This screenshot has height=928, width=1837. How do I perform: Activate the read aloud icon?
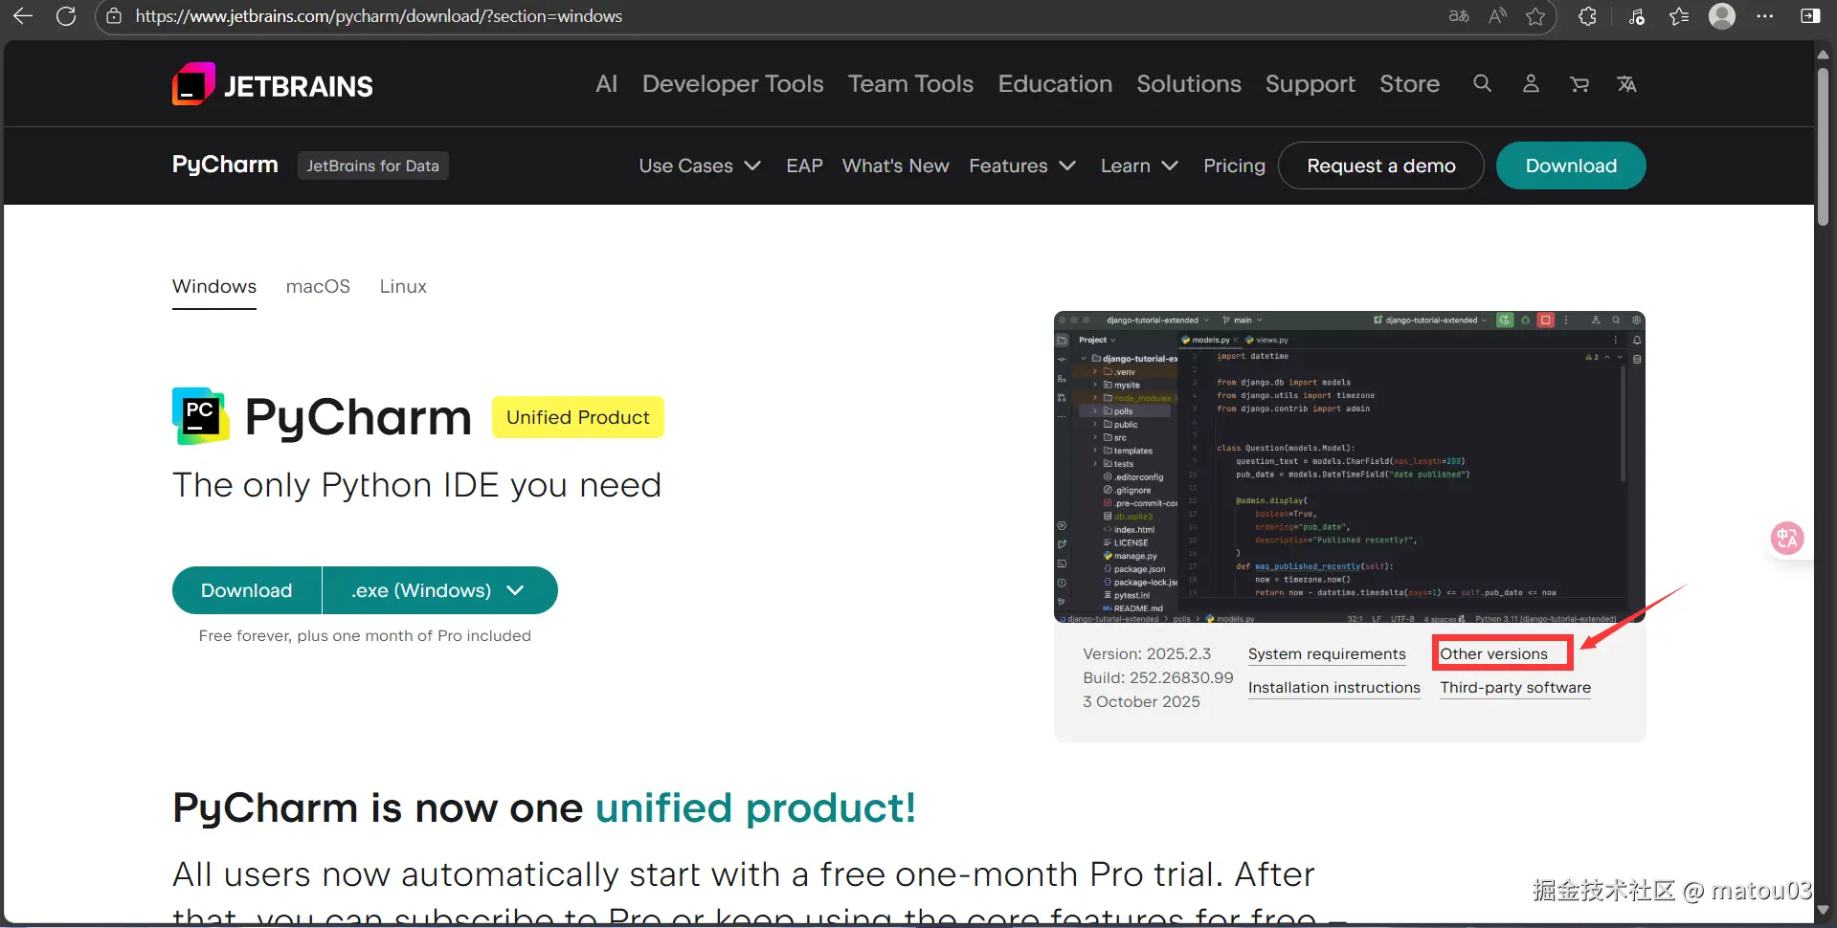coord(1497,16)
